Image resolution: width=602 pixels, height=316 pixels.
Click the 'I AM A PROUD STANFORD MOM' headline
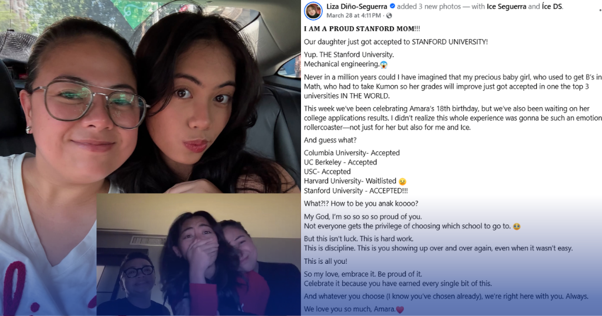point(362,29)
